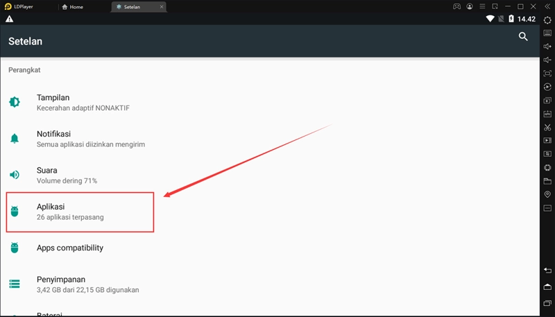Click the Penyimpanan storage bars icon

pos(15,284)
